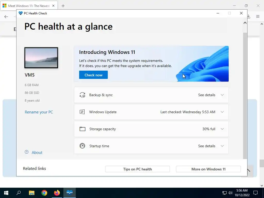Image resolution: width=264 pixels, height=198 pixels.
Task: Click the Microsoft logo tab favicon
Action: click(x=5, y=6)
